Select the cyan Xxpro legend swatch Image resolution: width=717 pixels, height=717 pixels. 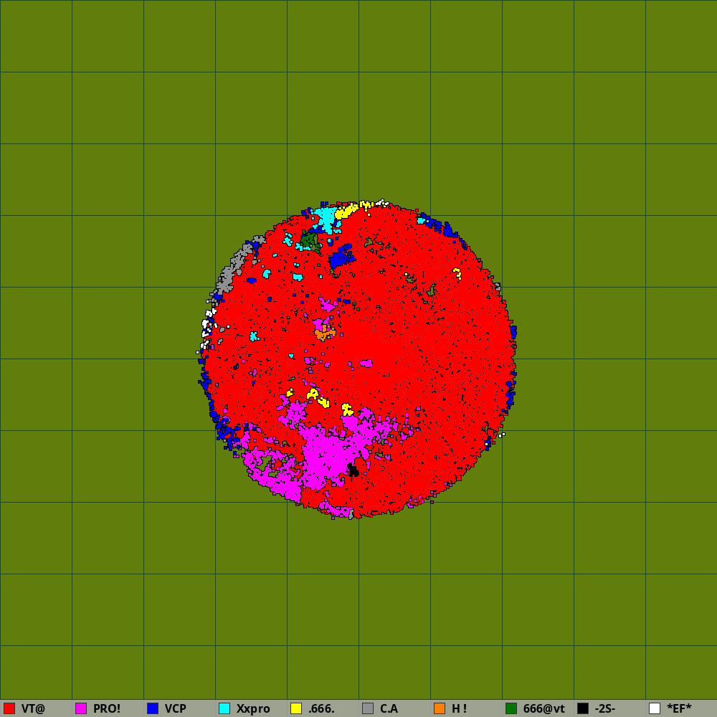tap(224, 708)
